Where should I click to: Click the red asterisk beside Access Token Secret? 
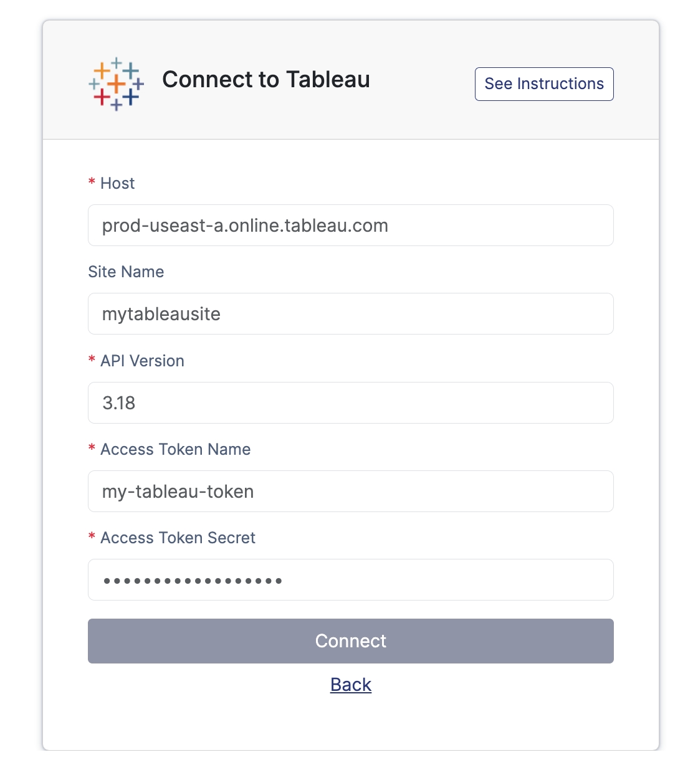point(92,536)
